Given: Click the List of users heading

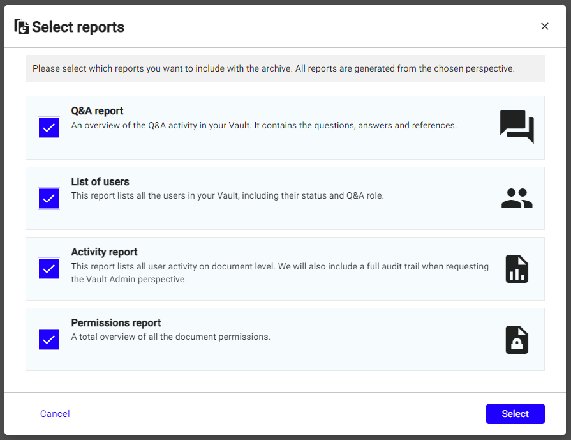Looking at the screenshot, I should coord(100,182).
